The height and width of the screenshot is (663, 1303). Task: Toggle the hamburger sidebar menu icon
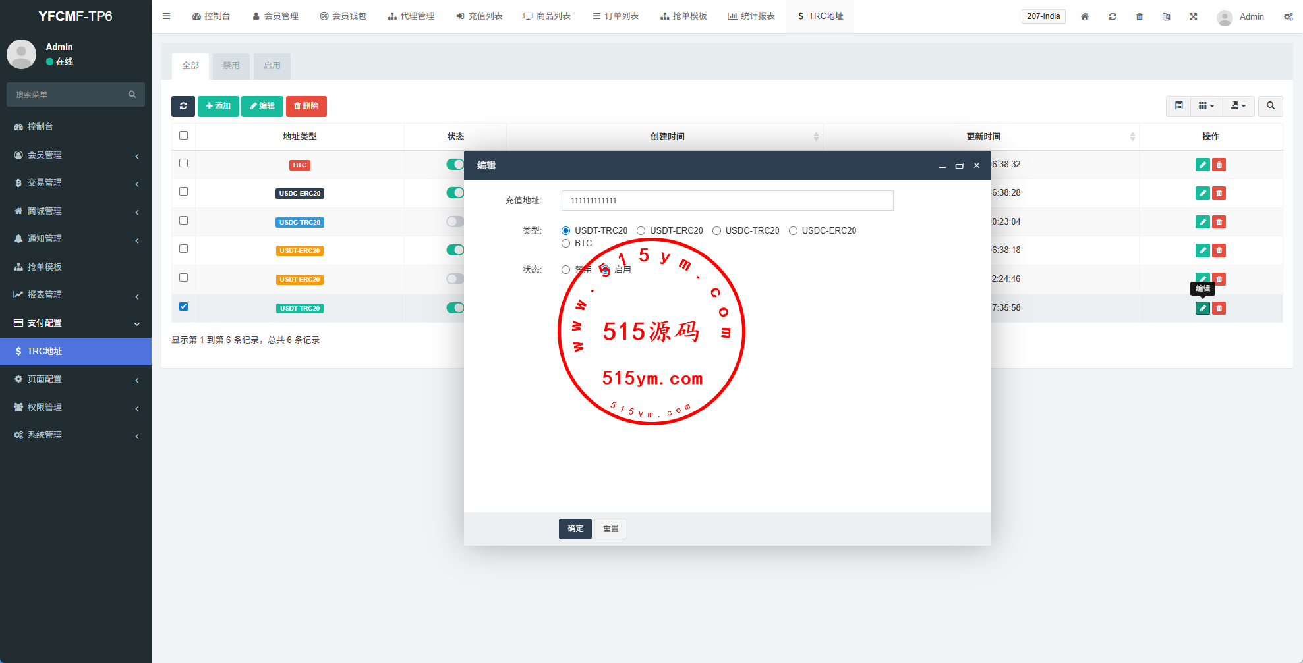pyautogui.click(x=167, y=16)
